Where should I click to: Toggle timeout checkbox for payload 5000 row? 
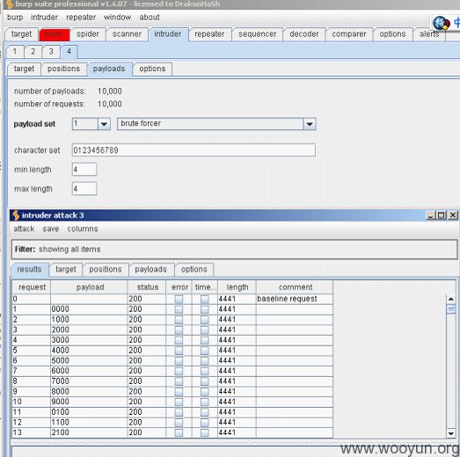pos(205,361)
